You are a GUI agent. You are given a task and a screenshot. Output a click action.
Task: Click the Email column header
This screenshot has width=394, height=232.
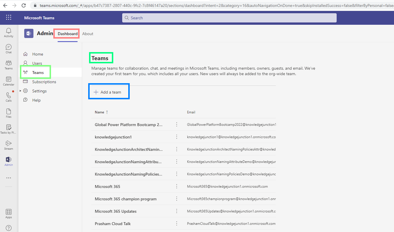pyautogui.click(x=191, y=112)
